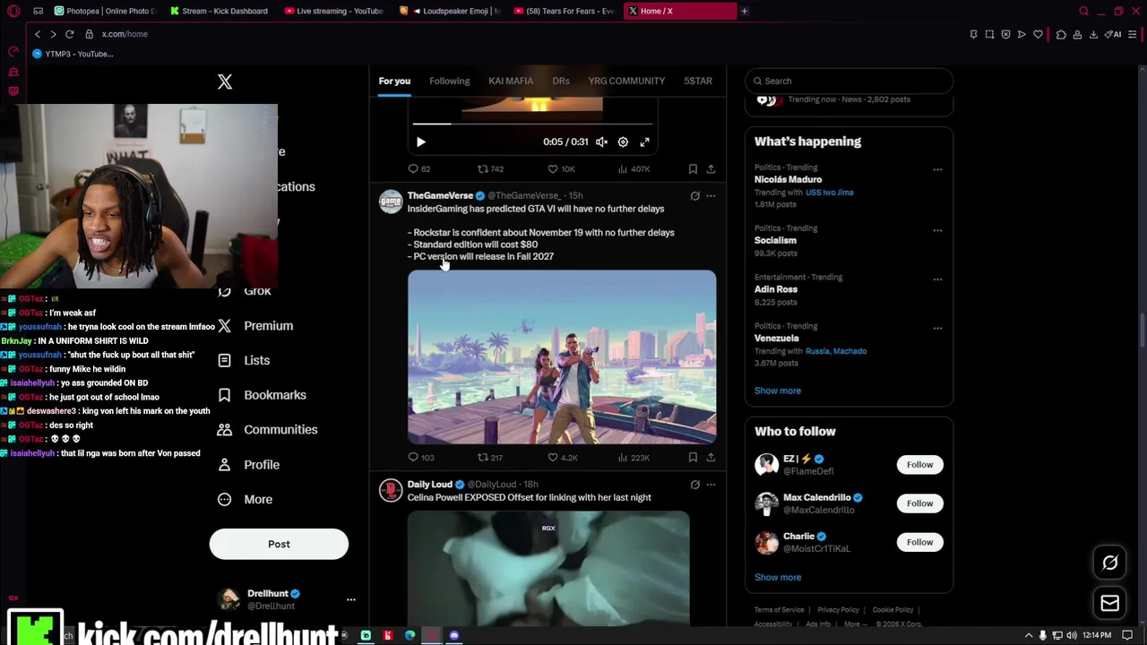This screenshot has height=645, width=1147.
Task: Like TheGameVerse post with 4.2K likes
Action: pos(563,457)
